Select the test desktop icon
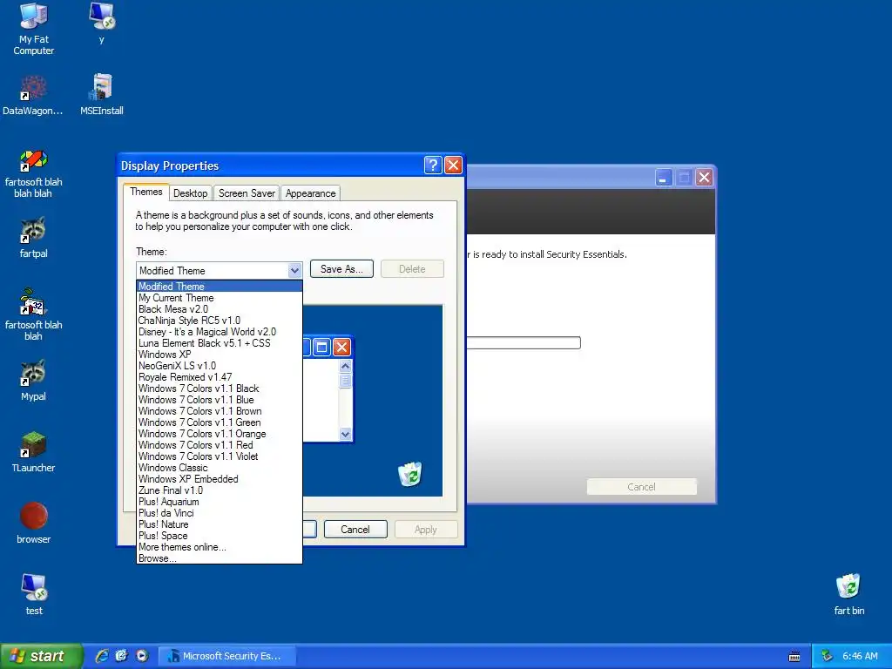 (34, 594)
